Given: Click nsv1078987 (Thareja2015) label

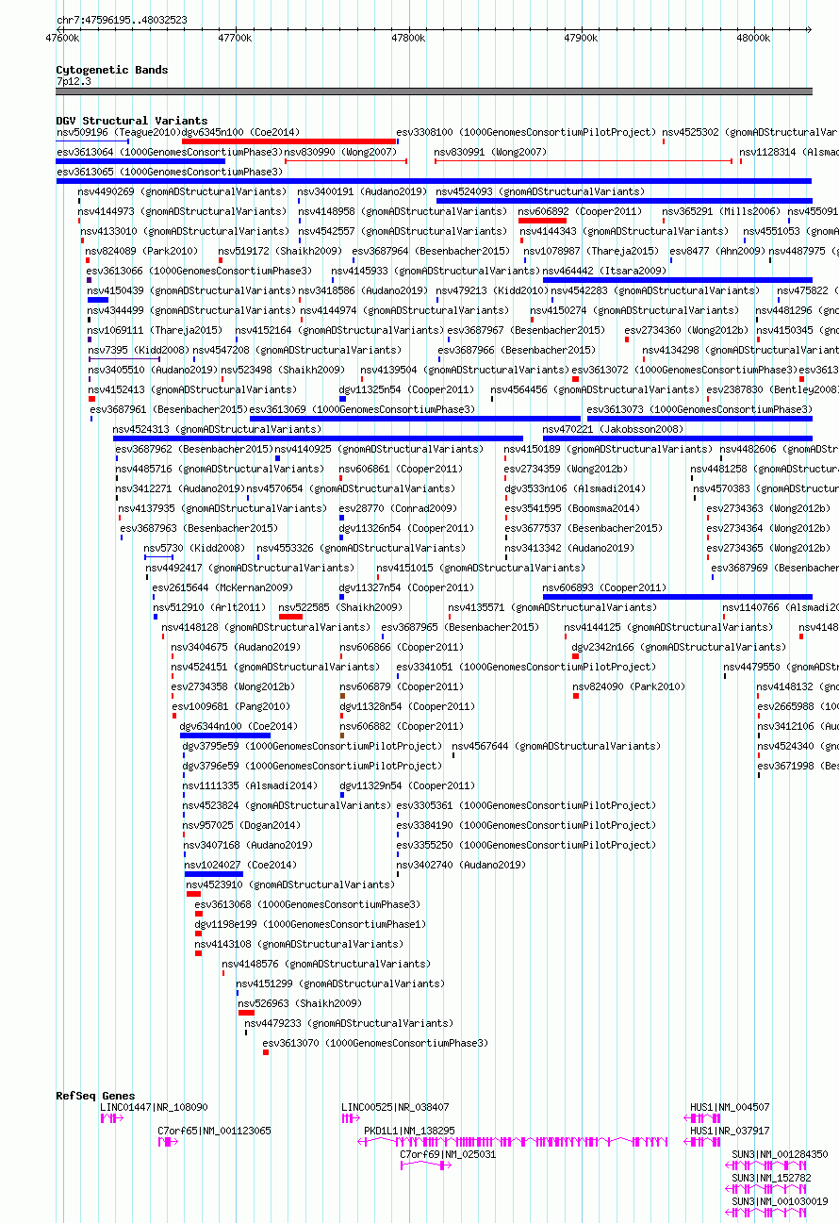Looking at the screenshot, I should [590, 251].
